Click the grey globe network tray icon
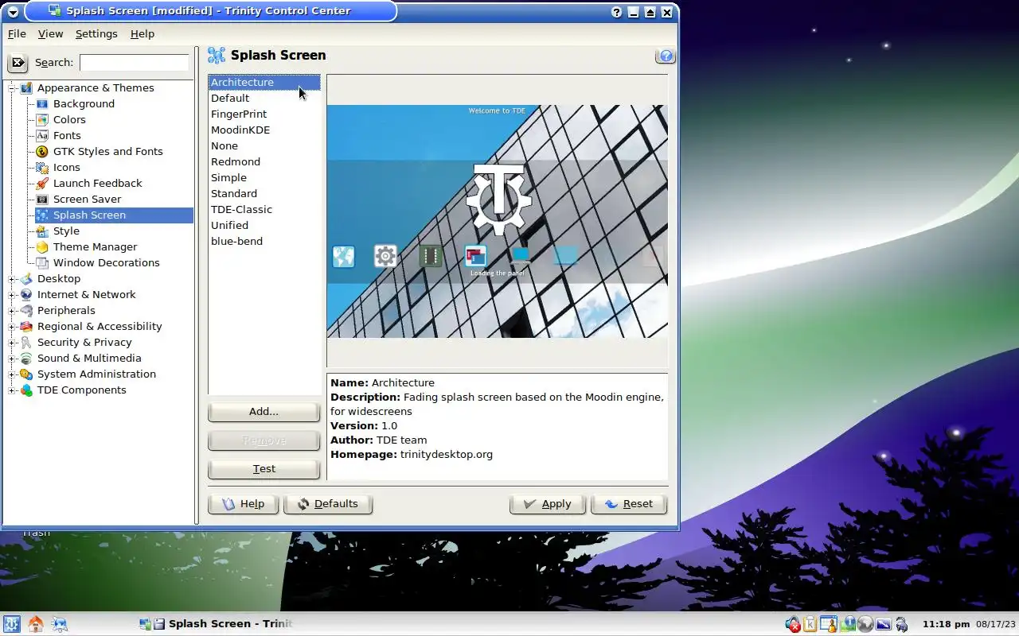The image size is (1019, 636). pyautogui.click(x=865, y=624)
